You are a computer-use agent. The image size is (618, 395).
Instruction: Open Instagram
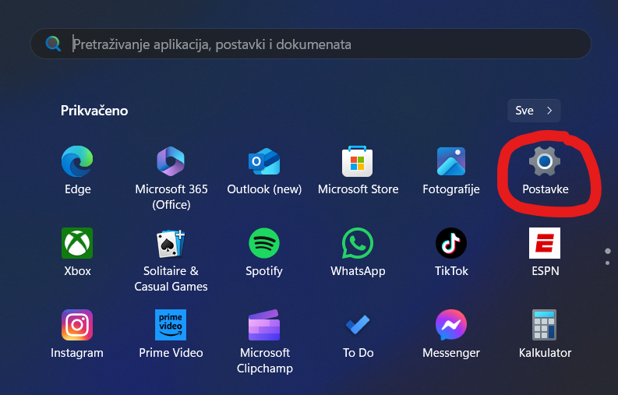coord(77,325)
